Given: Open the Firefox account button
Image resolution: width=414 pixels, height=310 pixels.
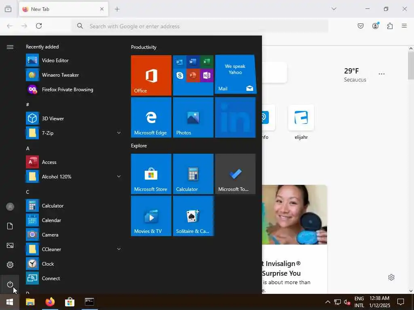Looking at the screenshot, I should pyautogui.click(x=376, y=26).
